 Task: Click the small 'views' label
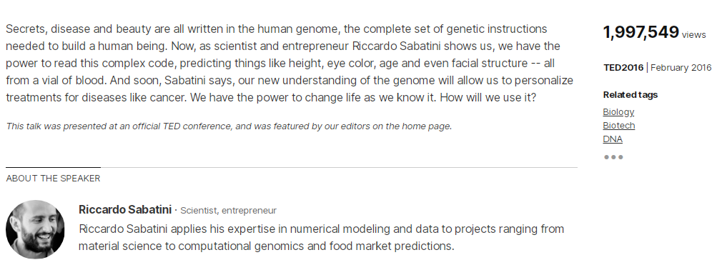tap(693, 35)
